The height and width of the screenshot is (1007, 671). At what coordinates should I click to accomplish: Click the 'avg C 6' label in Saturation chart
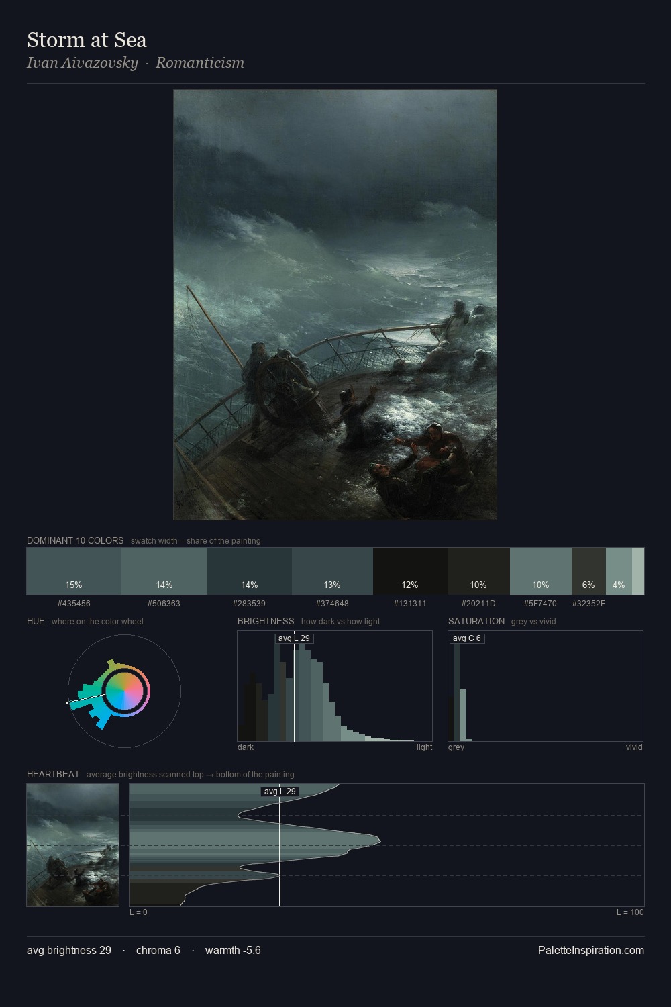[x=467, y=638]
